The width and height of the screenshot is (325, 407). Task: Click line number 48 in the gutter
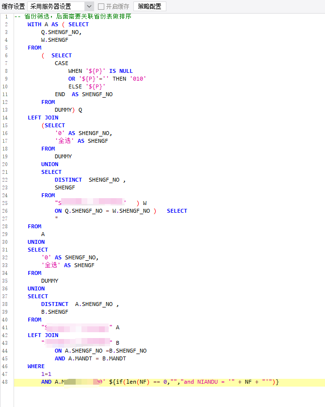coord(5,382)
